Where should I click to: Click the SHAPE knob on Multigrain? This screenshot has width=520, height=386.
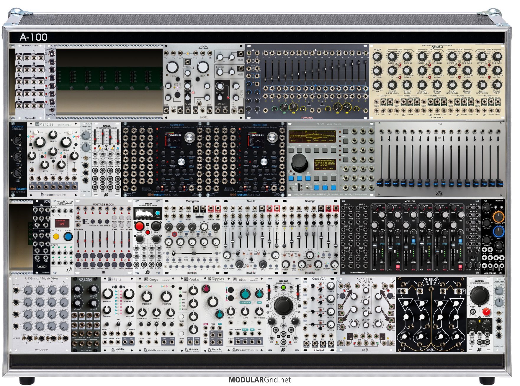204,227
